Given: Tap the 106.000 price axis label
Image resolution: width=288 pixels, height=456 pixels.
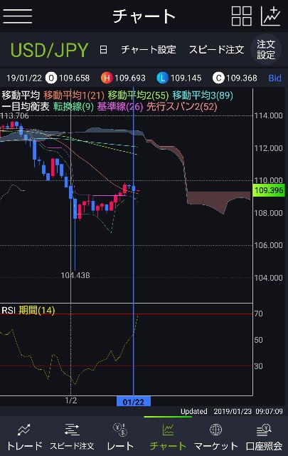Looking at the screenshot, I should [x=269, y=245].
